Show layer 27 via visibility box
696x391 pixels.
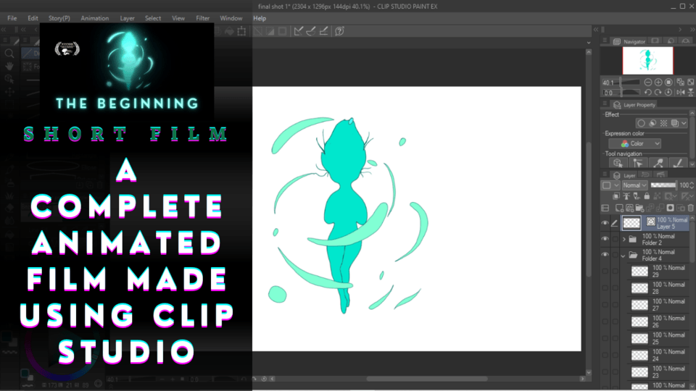605,305
